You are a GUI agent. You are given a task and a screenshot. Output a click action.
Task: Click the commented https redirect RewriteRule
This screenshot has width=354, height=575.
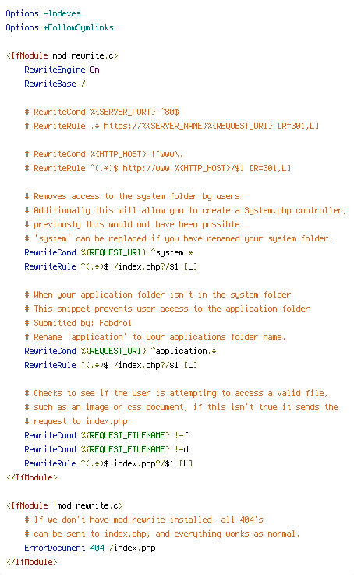(172, 126)
